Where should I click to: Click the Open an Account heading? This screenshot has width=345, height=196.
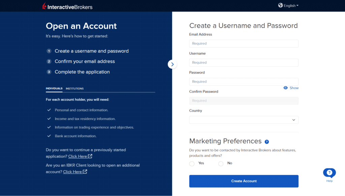click(81, 26)
